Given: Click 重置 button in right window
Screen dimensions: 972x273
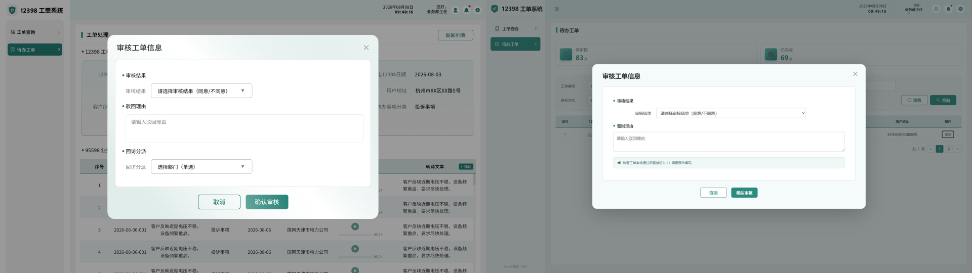Looking at the screenshot, I should tap(914, 100).
